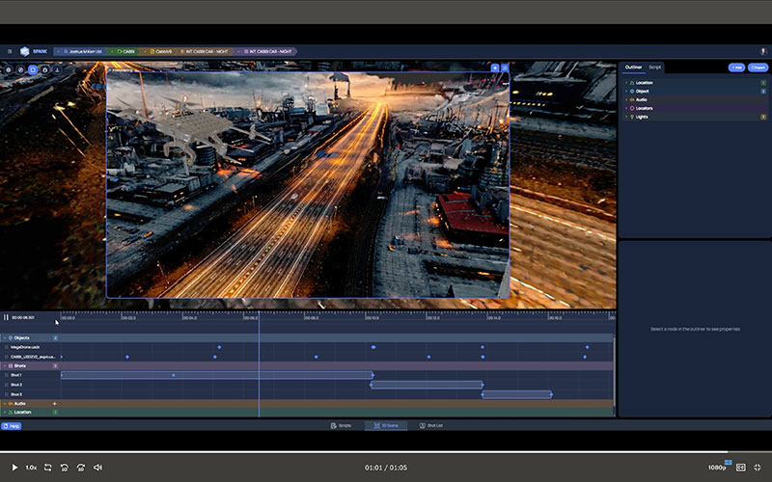Click the blue plus icon above the camera frame

[x=495, y=67]
